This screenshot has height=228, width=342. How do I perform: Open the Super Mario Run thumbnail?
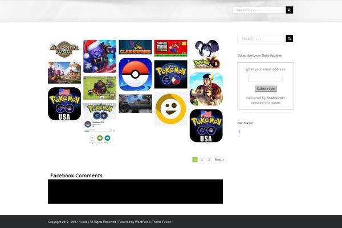coord(170,48)
